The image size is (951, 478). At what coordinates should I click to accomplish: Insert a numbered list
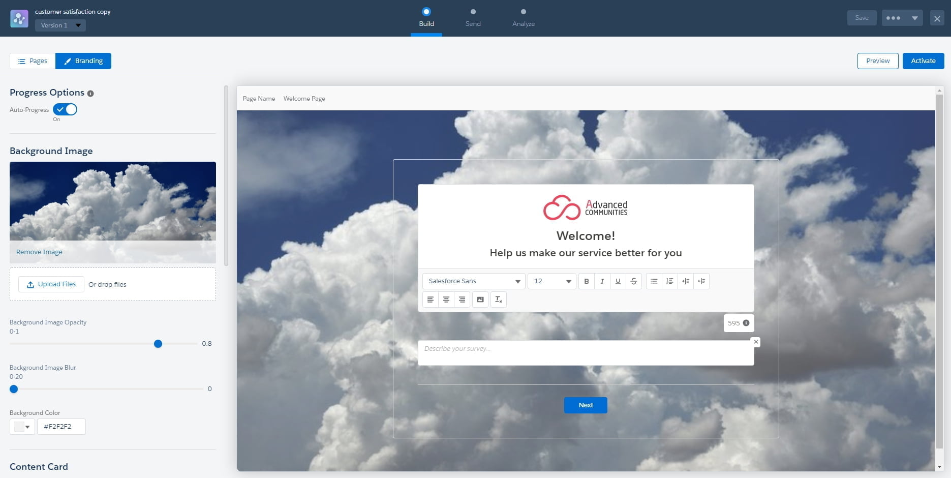tap(669, 281)
